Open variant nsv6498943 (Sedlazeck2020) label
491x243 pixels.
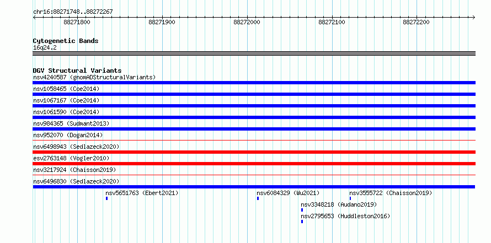pos(76,147)
